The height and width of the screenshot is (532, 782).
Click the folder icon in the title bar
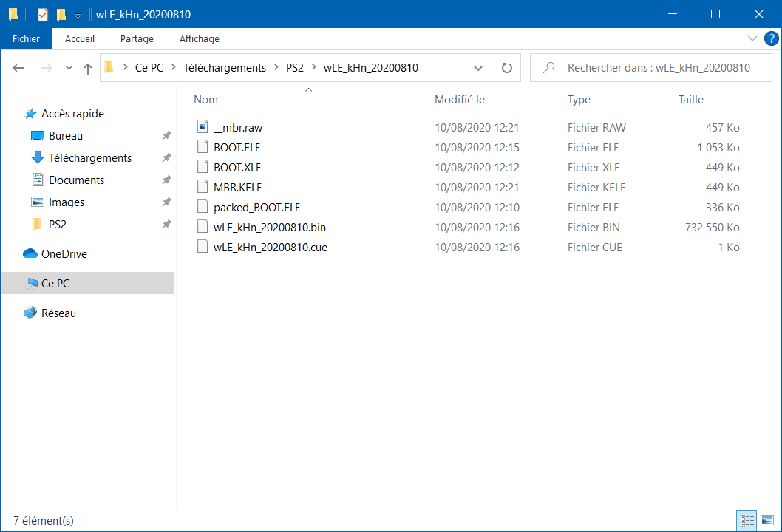(x=13, y=15)
